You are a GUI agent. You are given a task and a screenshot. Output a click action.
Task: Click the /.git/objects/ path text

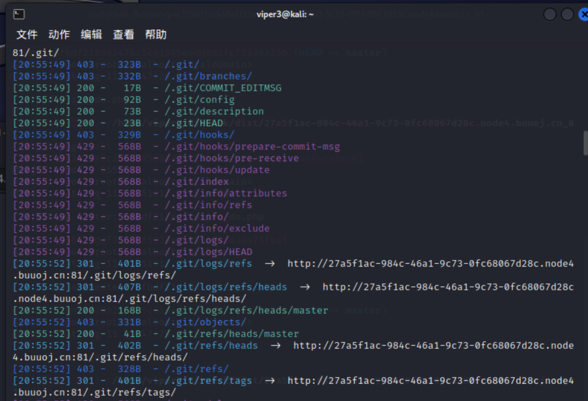tap(206, 322)
